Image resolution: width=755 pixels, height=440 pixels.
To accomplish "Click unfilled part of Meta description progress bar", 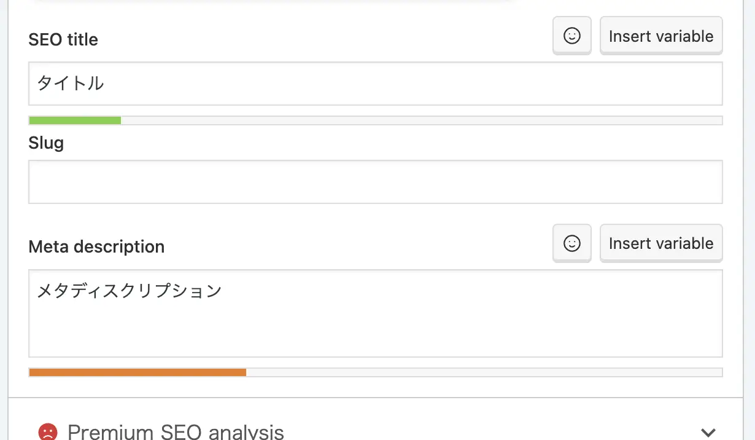I will tap(484, 372).
